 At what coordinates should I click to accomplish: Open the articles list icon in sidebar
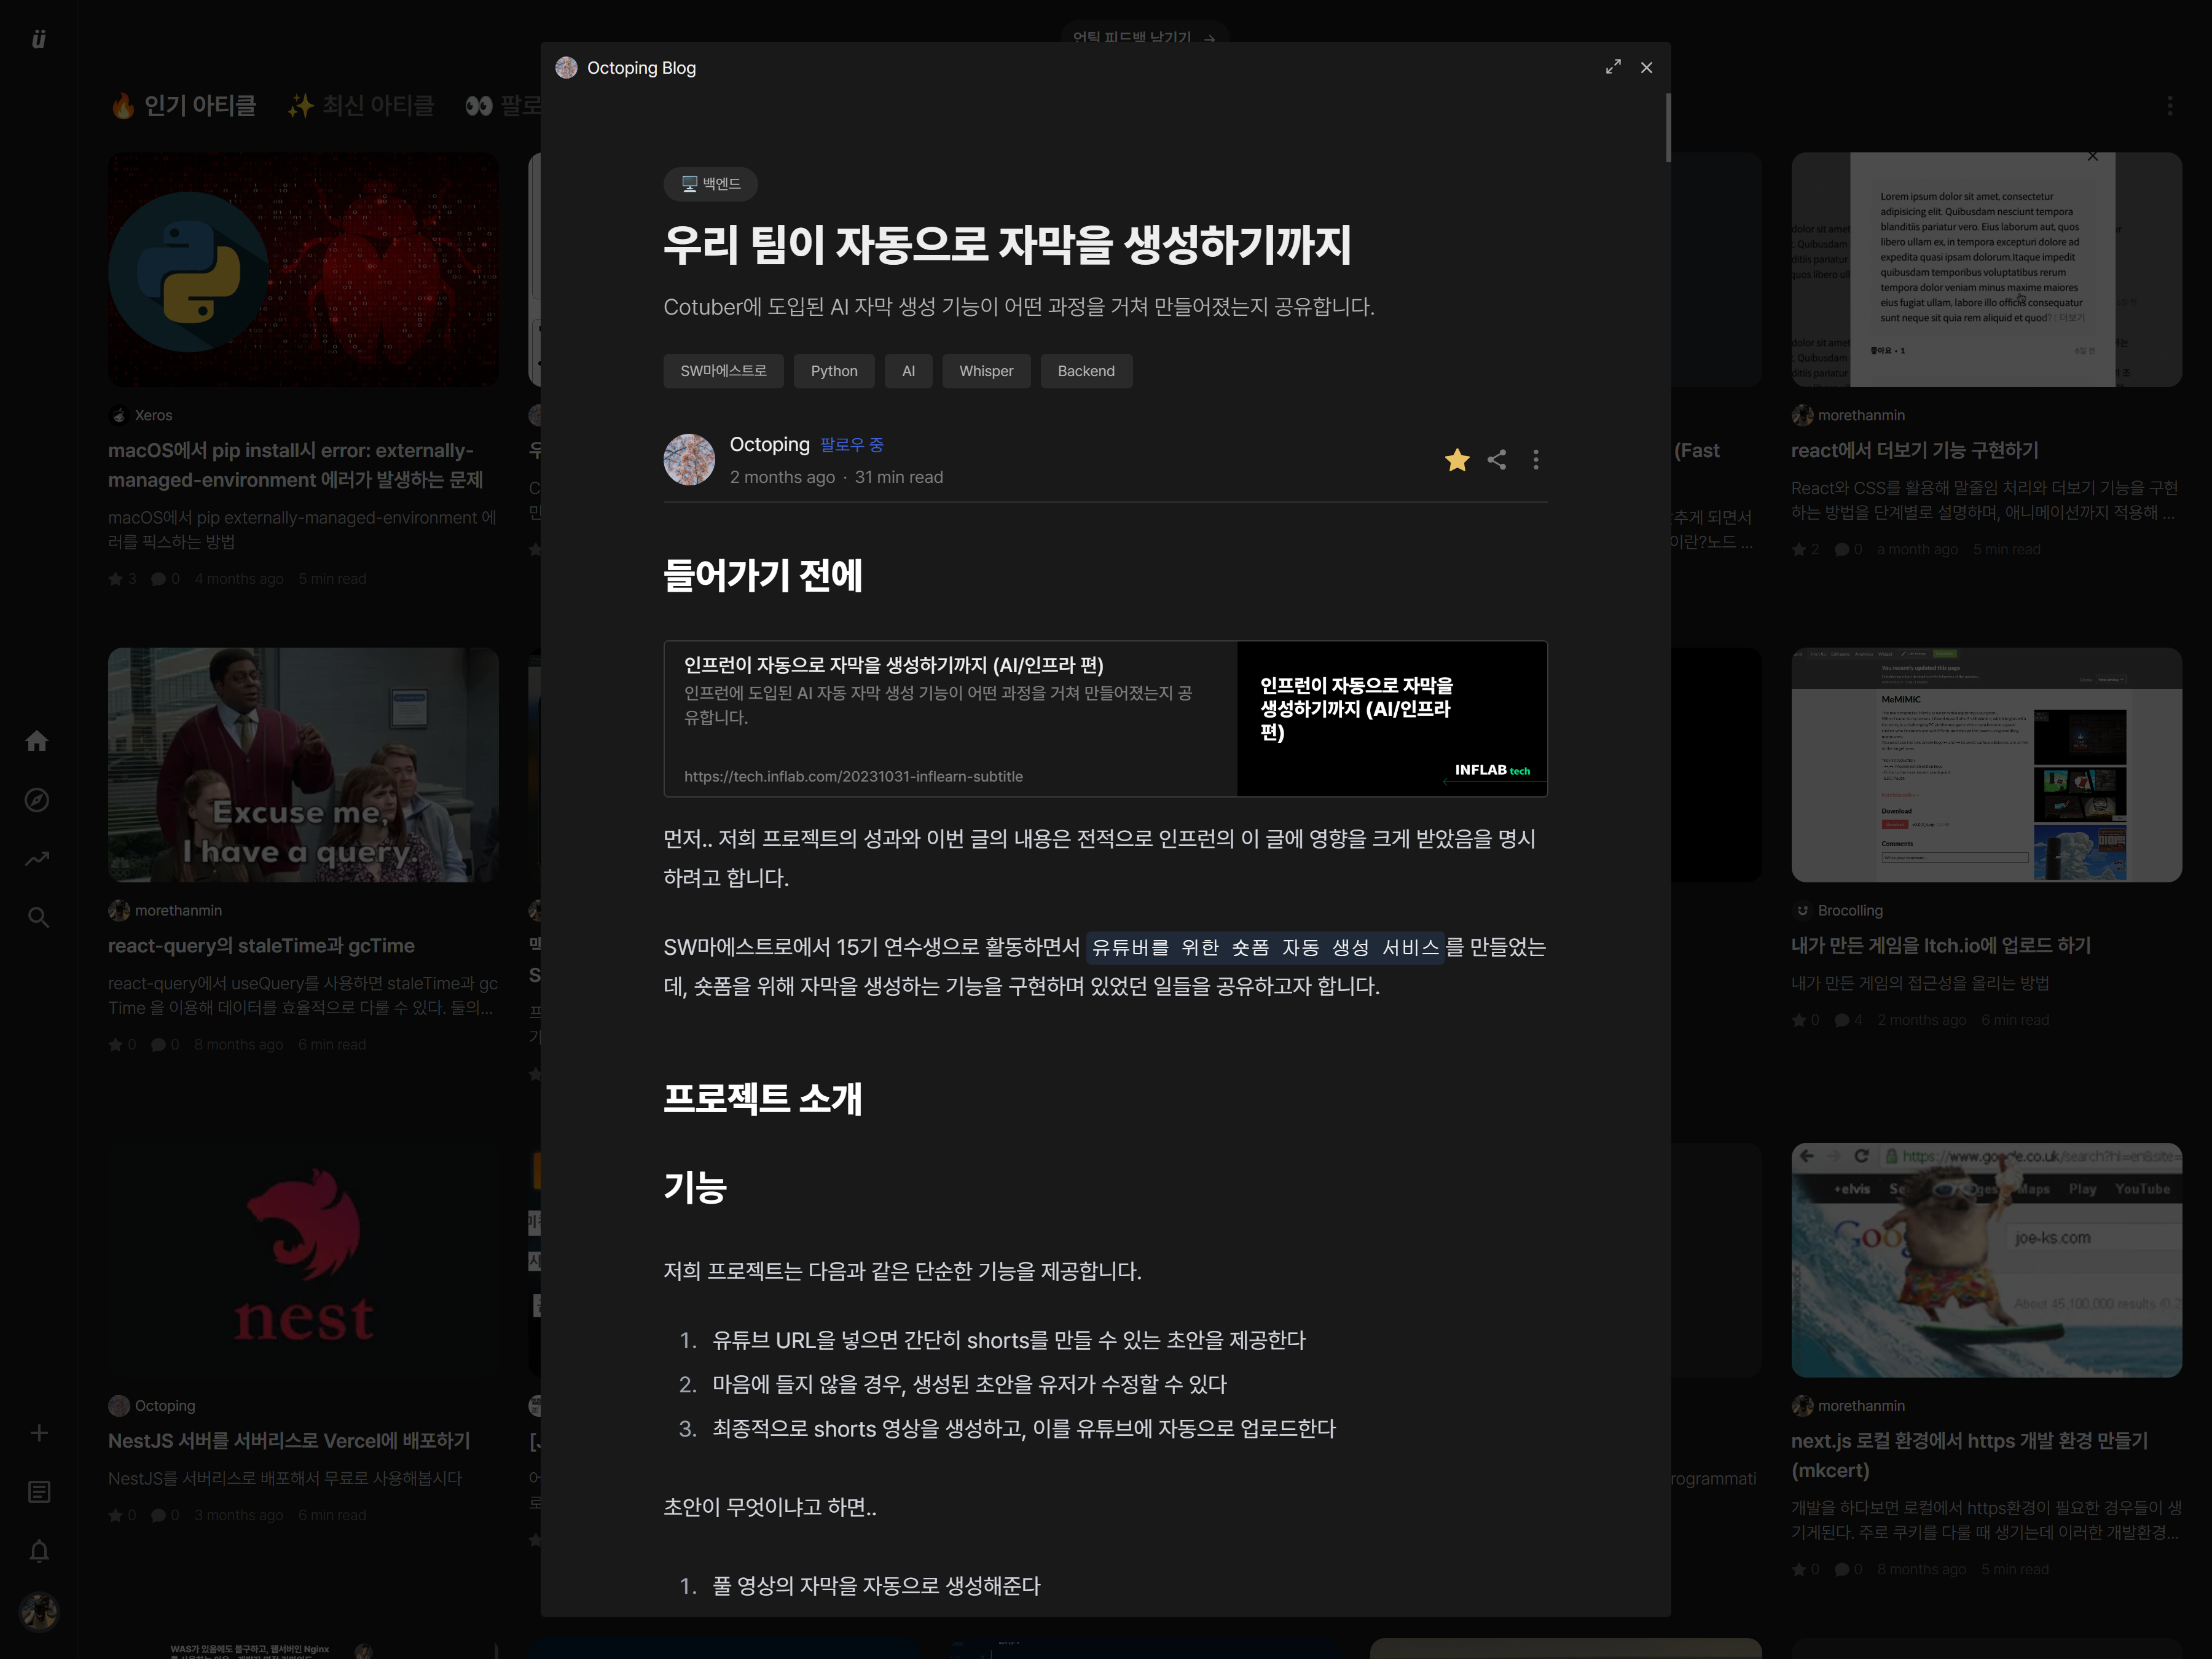tap(38, 1492)
